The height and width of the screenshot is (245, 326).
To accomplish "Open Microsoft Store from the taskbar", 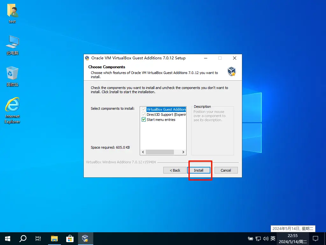I will [70, 239].
